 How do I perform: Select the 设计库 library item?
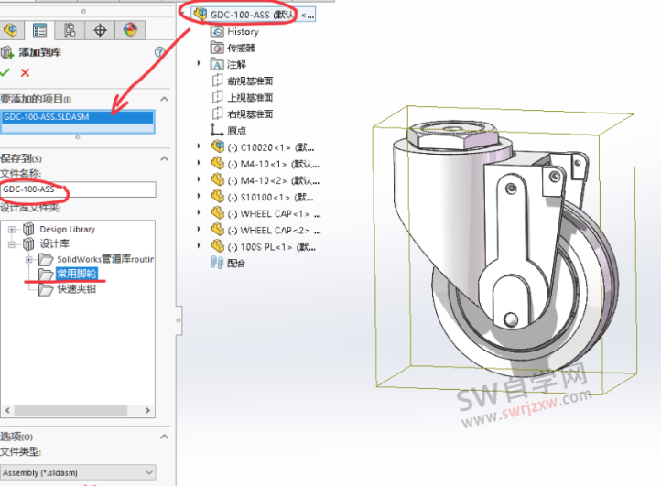(x=54, y=243)
